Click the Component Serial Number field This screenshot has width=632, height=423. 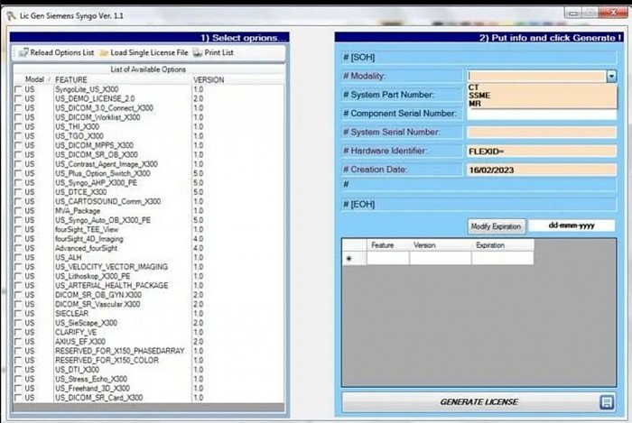click(x=542, y=114)
